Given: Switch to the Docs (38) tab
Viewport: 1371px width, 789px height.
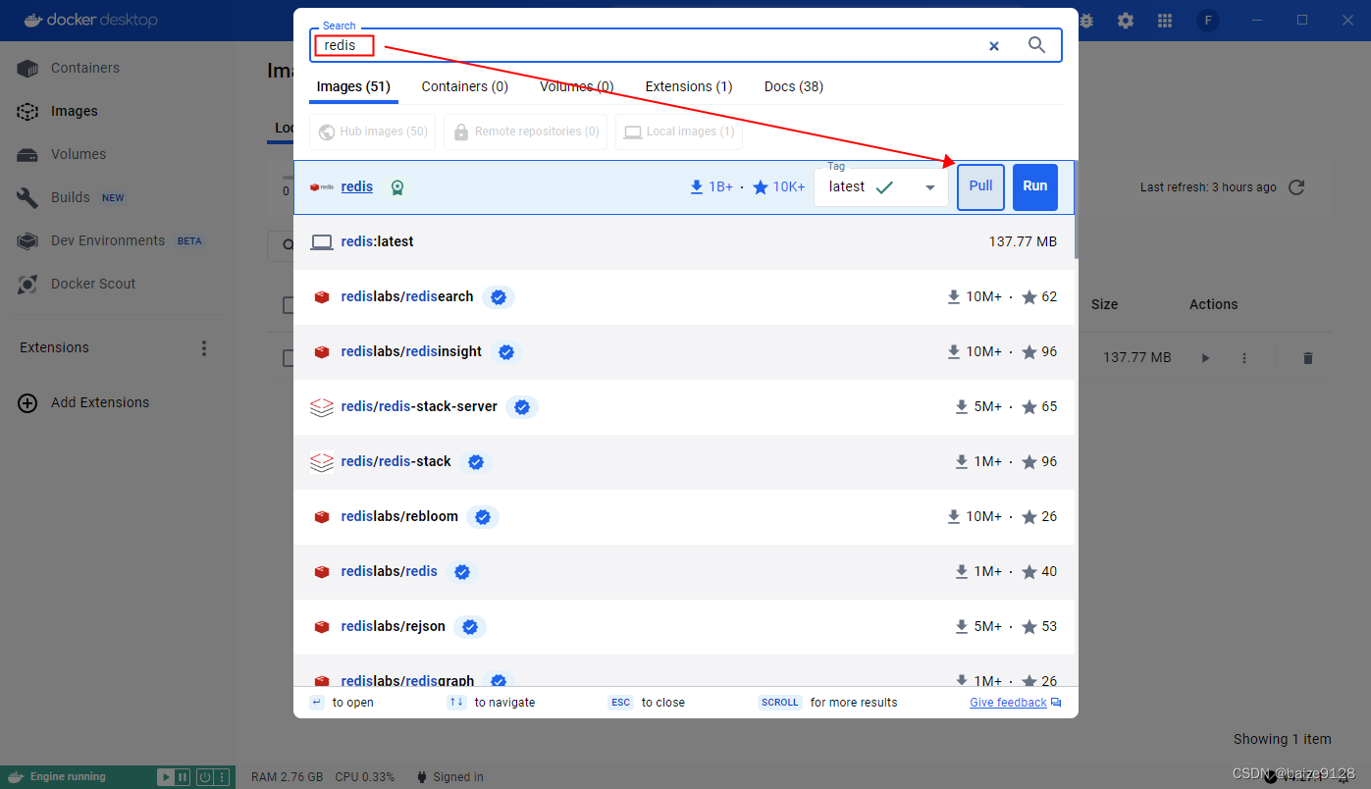Looking at the screenshot, I should pyautogui.click(x=794, y=86).
